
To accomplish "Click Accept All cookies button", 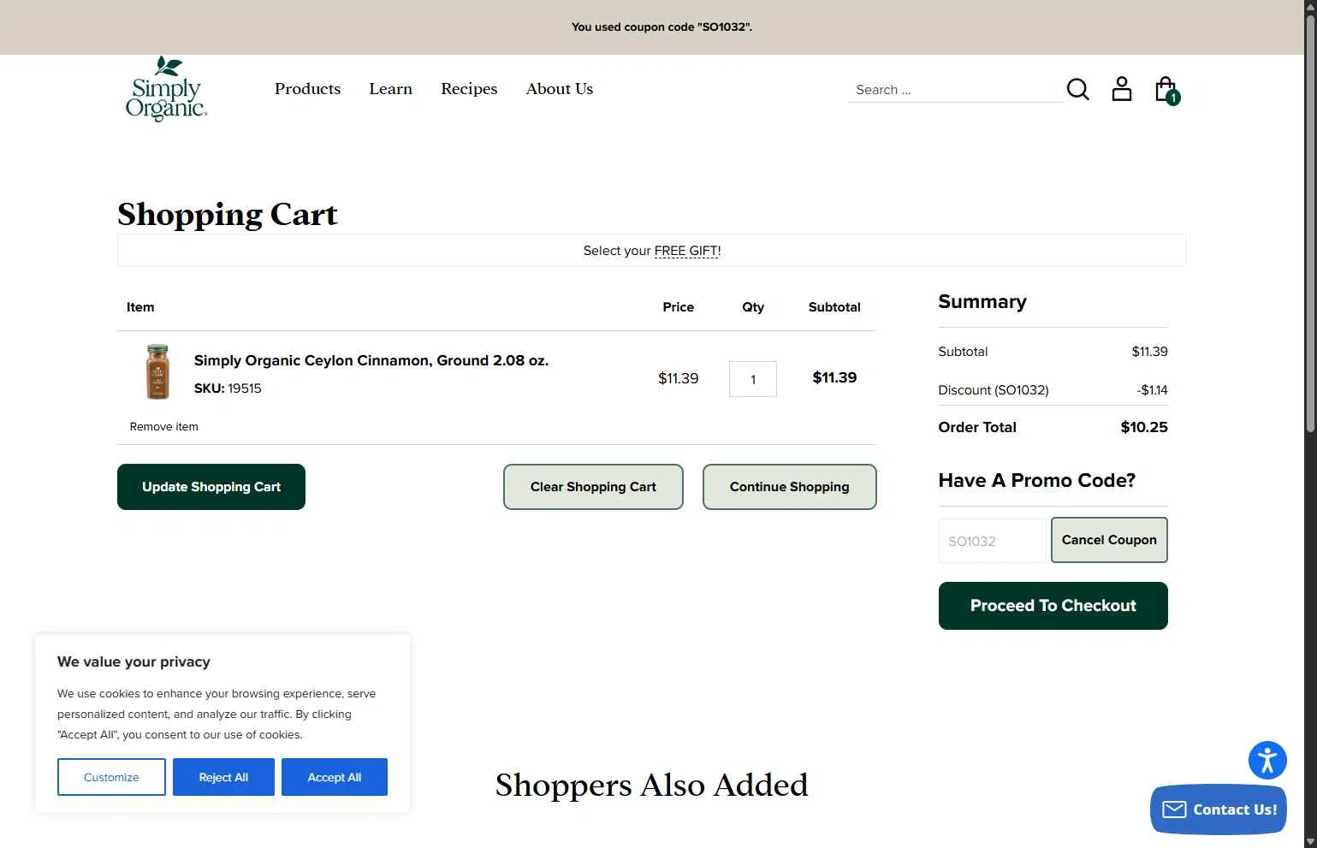I will coord(335,777).
